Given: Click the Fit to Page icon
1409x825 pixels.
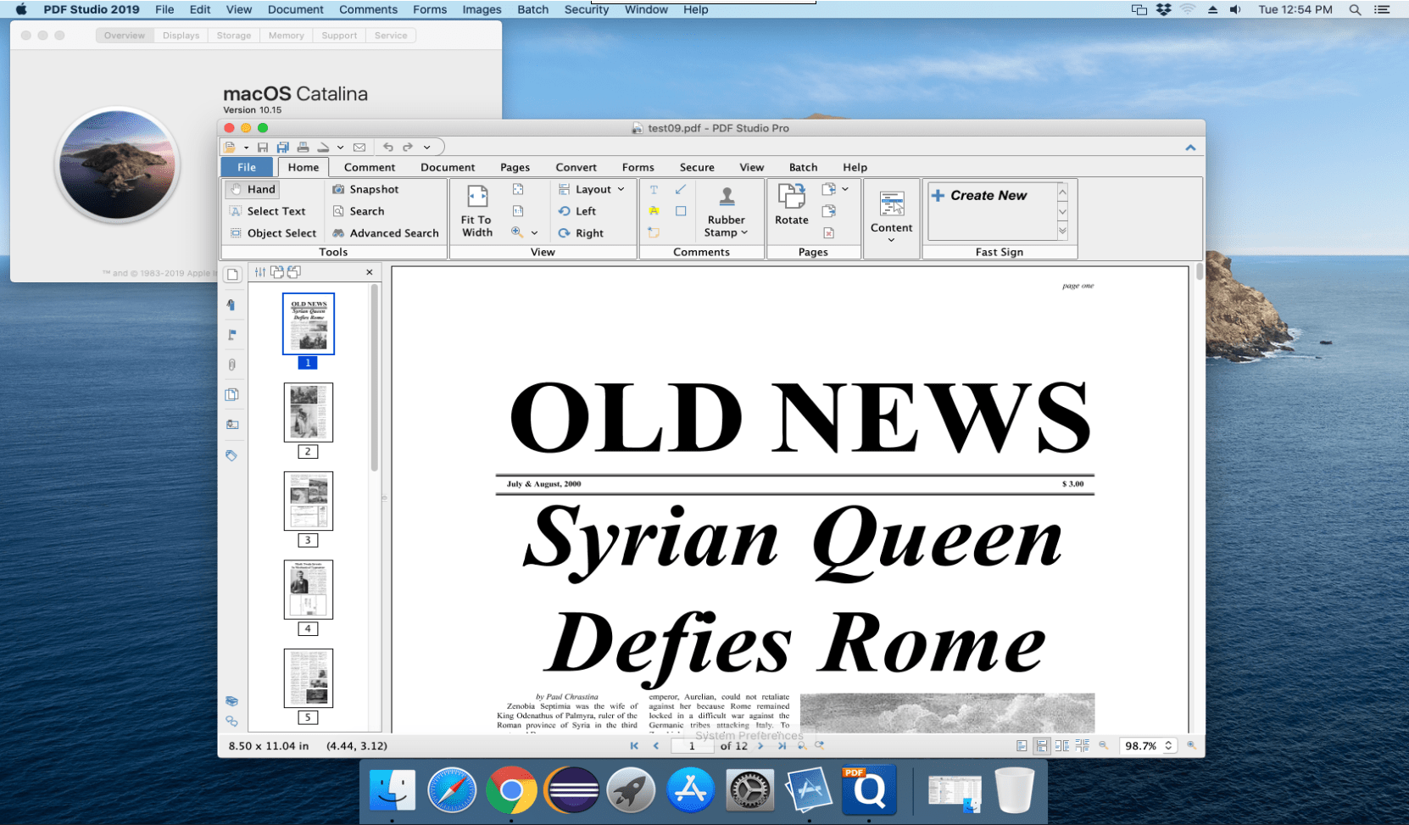Looking at the screenshot, I should (x=518, y=189).
